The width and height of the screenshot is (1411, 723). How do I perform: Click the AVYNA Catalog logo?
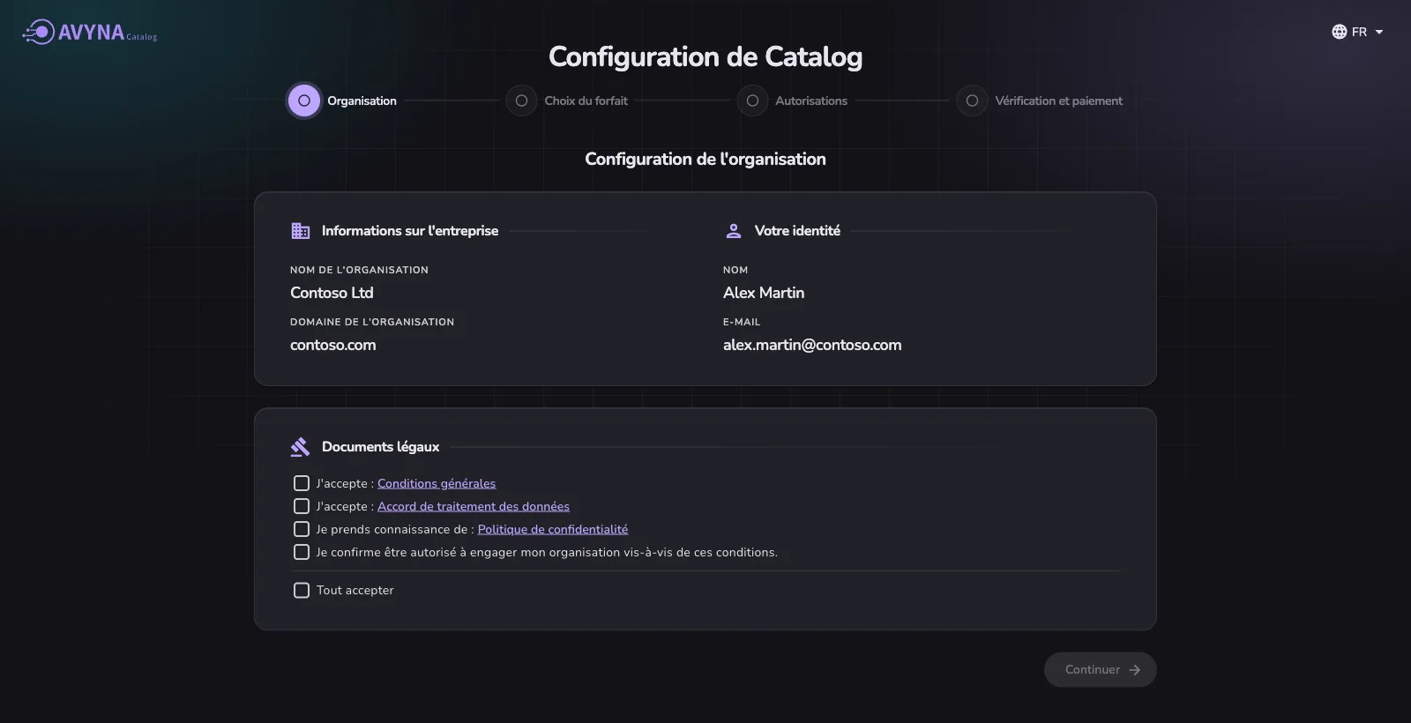(x=90, y=33)
